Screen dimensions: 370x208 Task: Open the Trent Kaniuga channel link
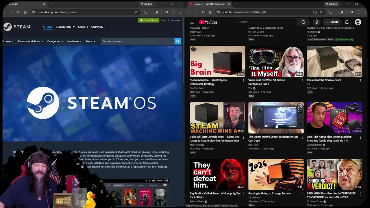[197, 145]
